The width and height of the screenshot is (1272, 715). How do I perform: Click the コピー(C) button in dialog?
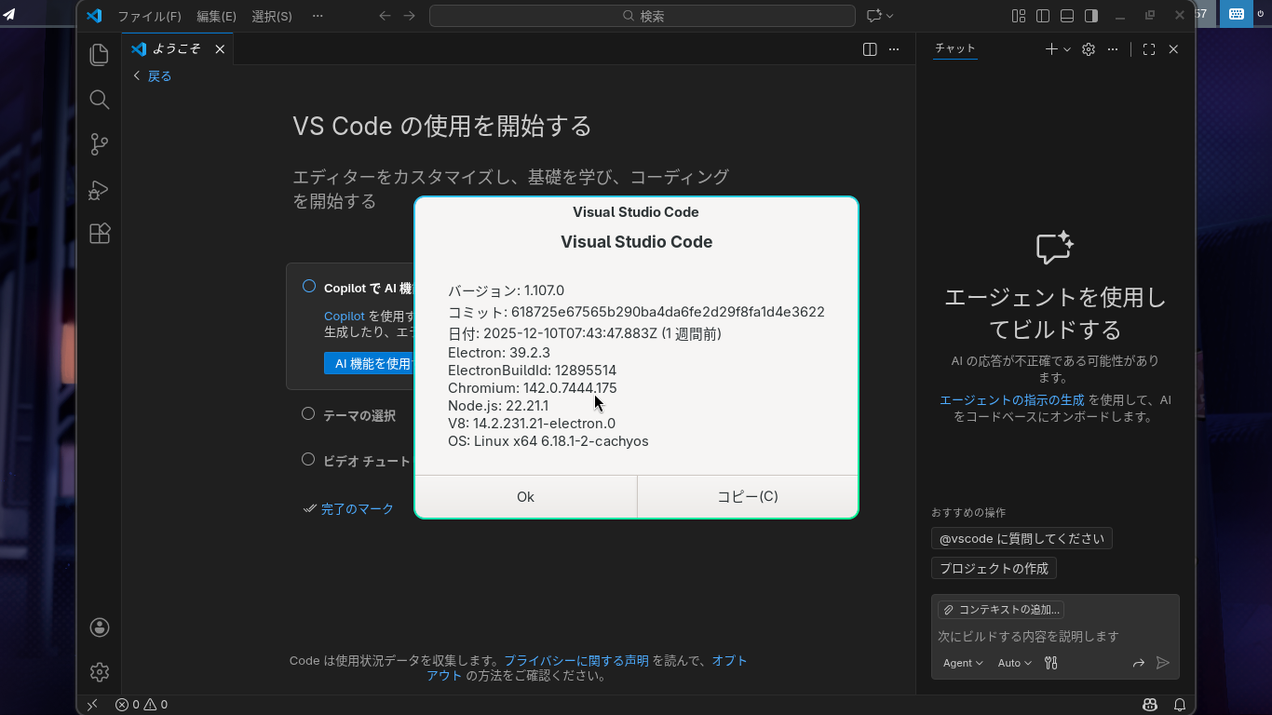pyautogui.click(x=747, y=496)
